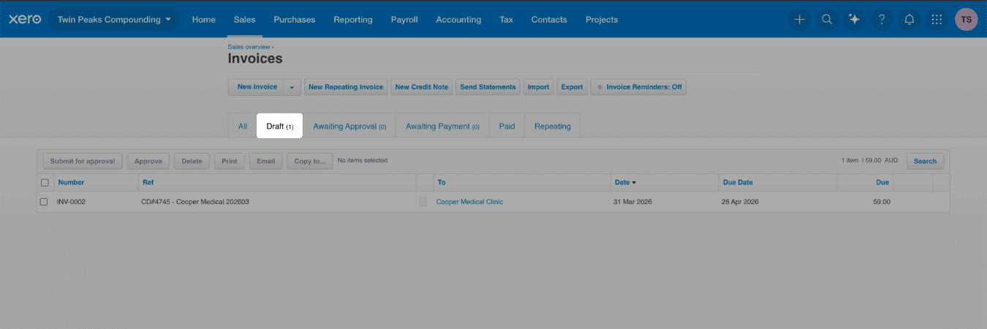Image resolution: width=987 pixels, height=329 pixels.
Task: Tick the select-all header checkbox
Action: pos(45,183)
